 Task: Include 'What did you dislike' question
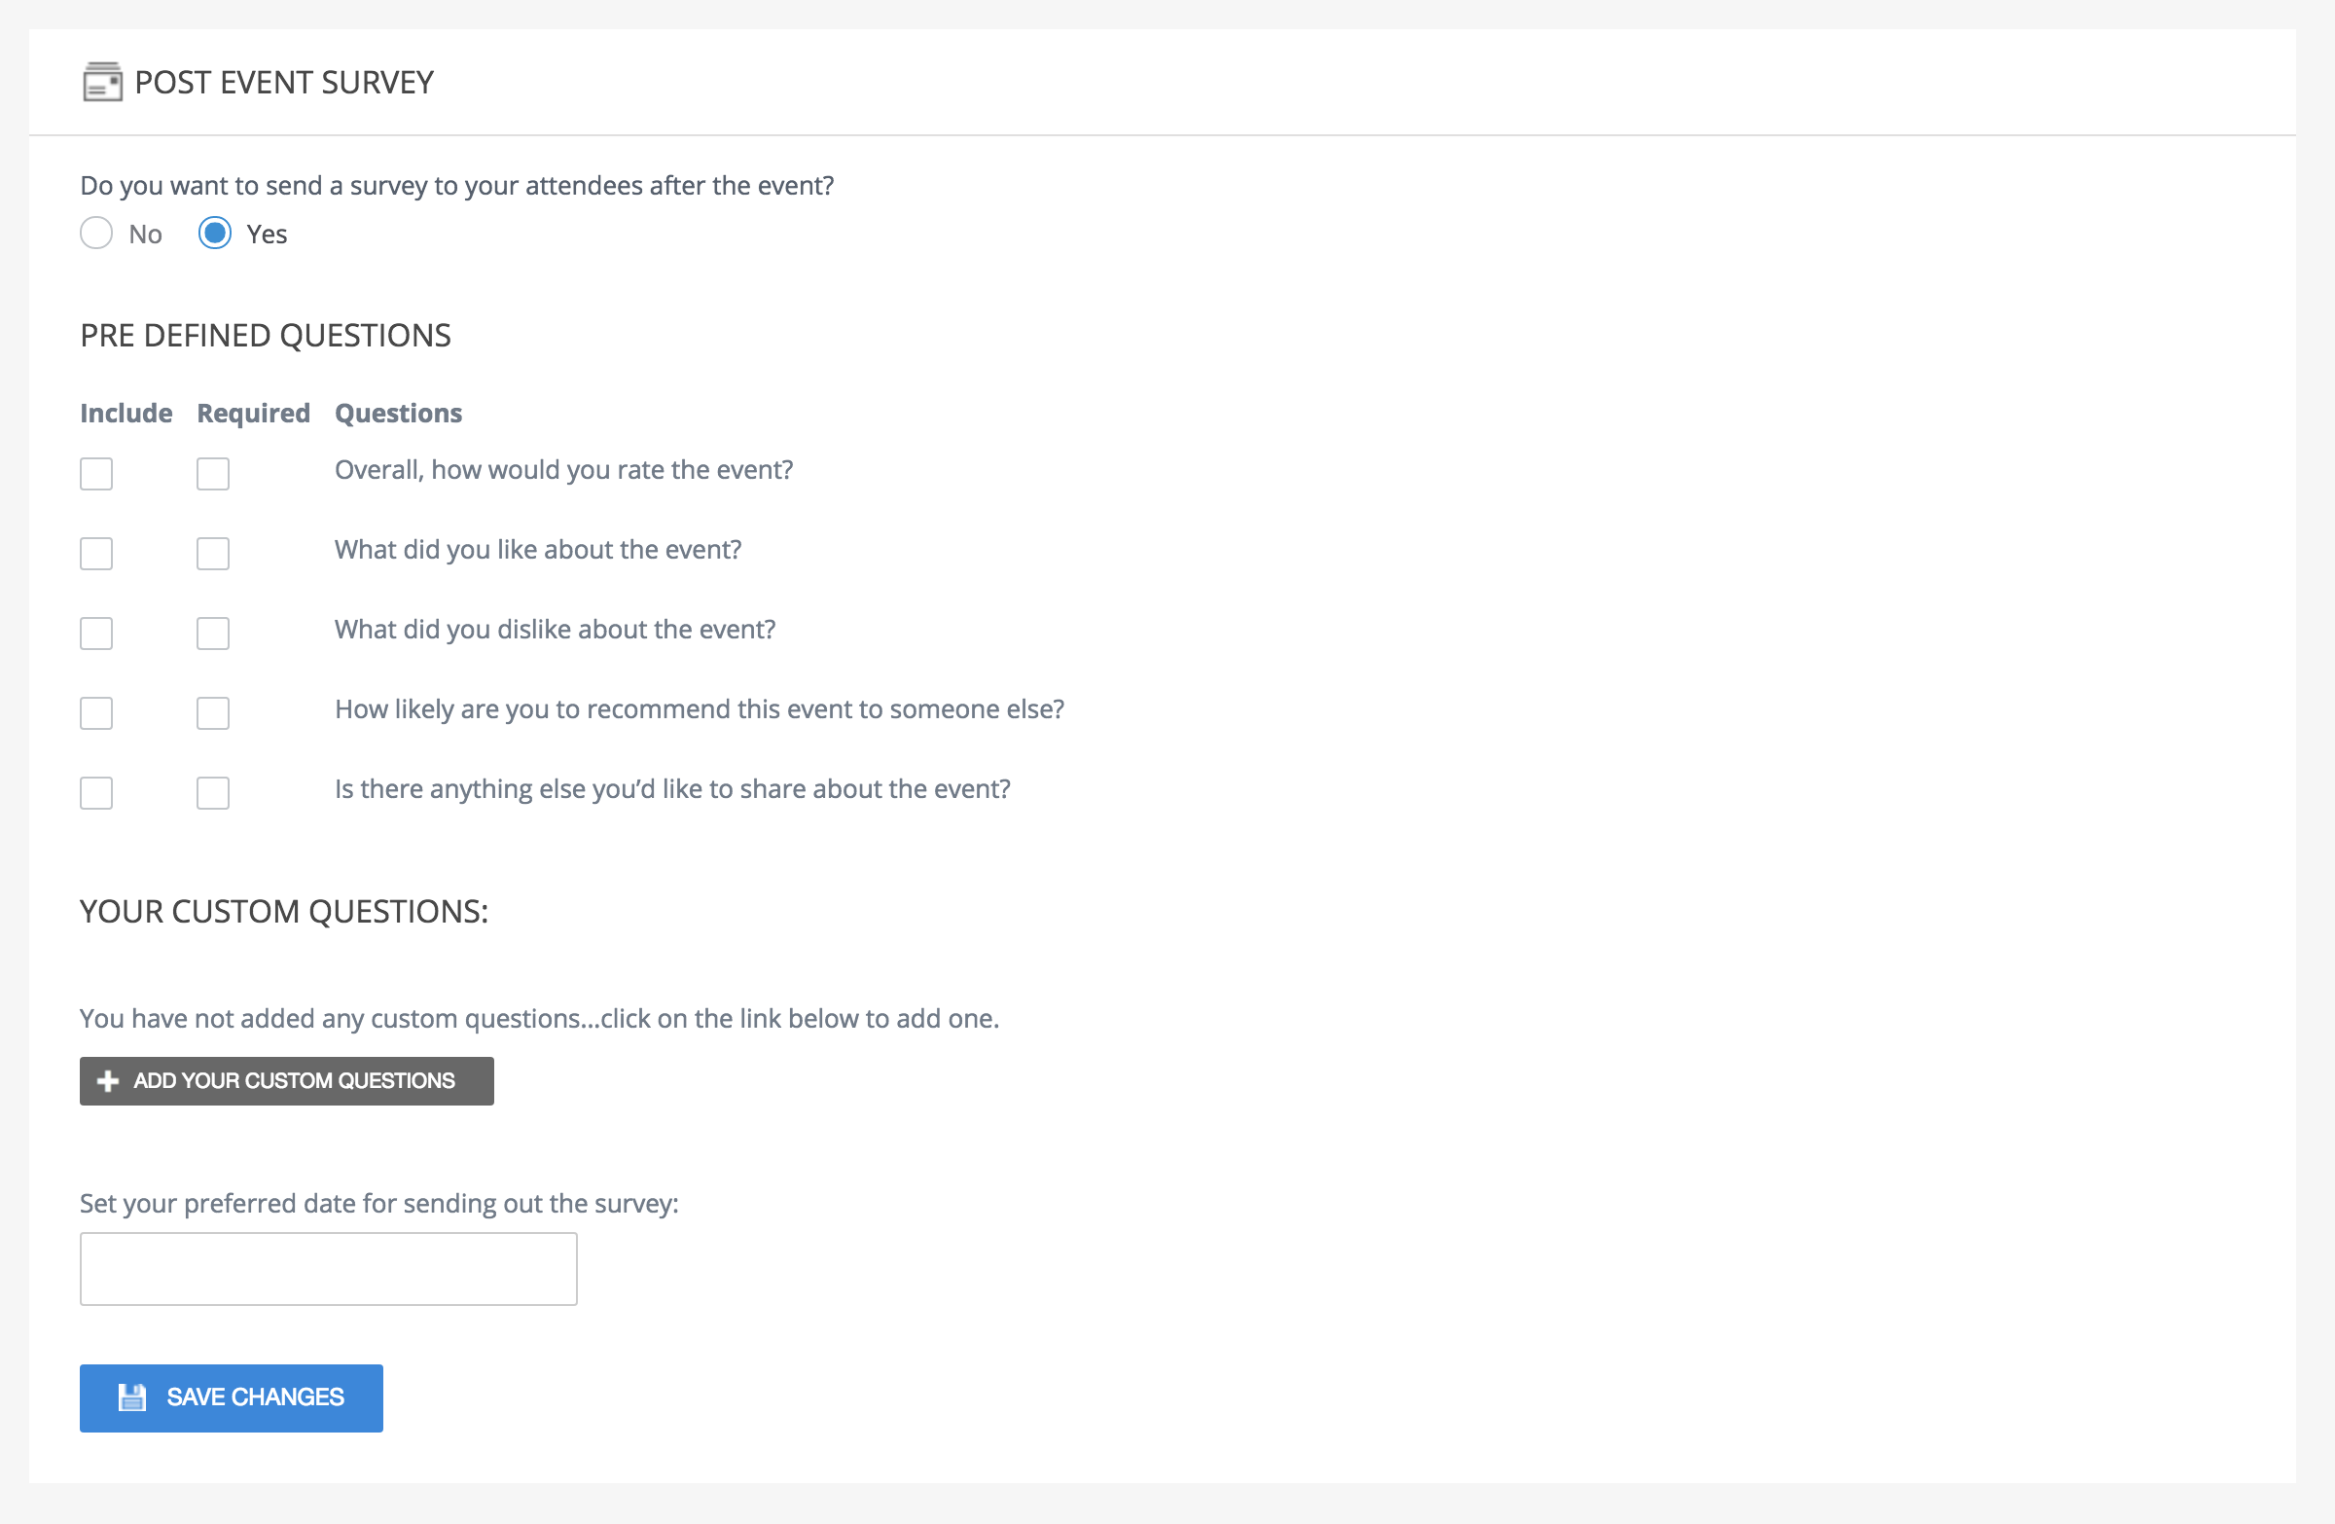[x=96, y=633]
